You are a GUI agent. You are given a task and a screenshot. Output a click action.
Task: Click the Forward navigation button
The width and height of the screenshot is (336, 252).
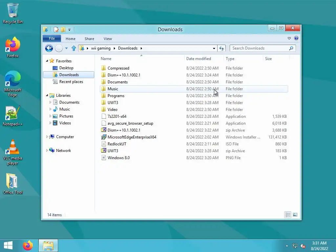click(x=59, y=48)
